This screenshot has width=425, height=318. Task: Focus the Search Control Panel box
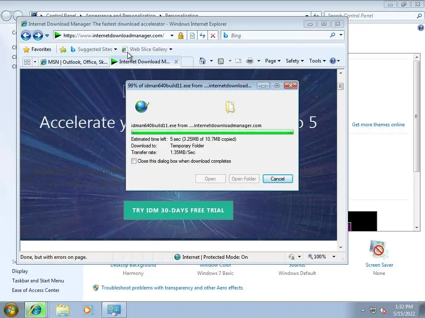[x=374, y=16]
